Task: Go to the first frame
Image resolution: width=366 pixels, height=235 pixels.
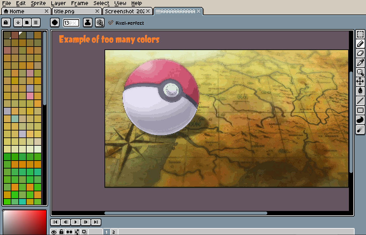Action: point(55,222)
